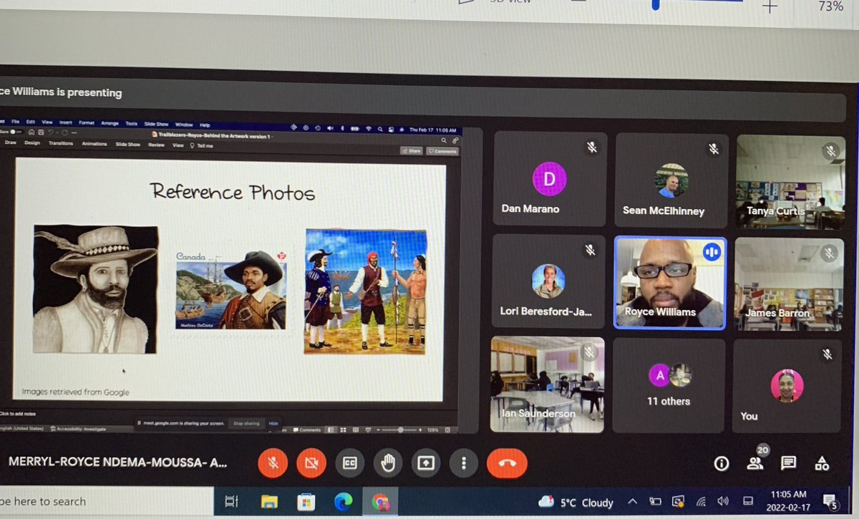Viewport: 859px width, 519px height.
Task: Select Royce Williams's video tile
Action: tap(670, 283)
